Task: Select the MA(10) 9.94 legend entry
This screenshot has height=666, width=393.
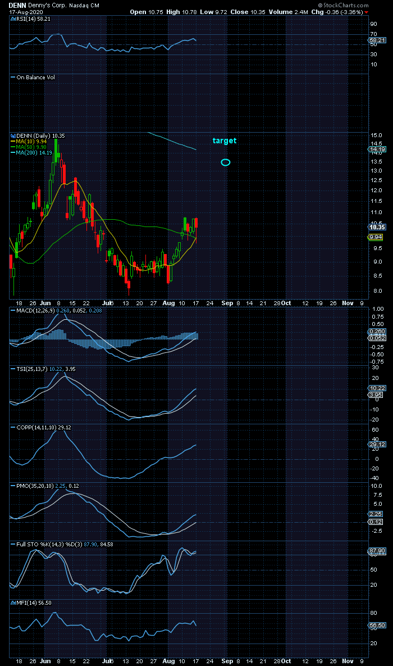Action: click(x=28, y=142)
